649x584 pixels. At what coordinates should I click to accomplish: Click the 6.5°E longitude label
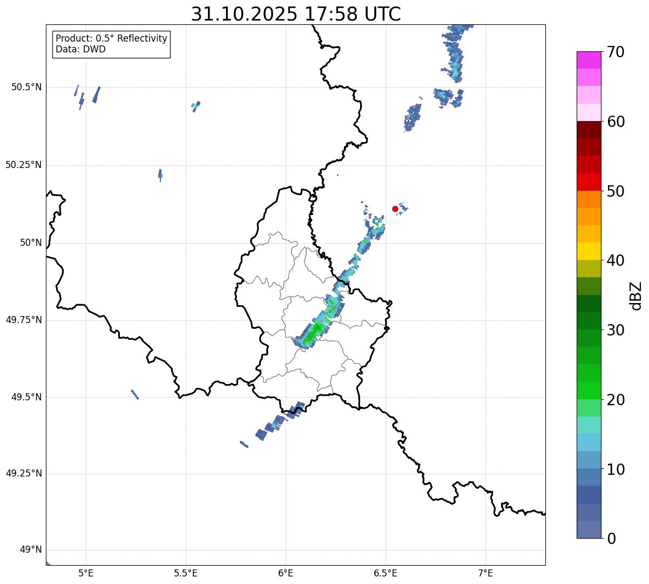coord(386,573)
